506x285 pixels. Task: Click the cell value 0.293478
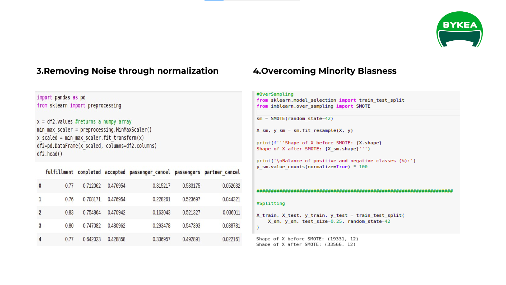click(x=161, y=226)
